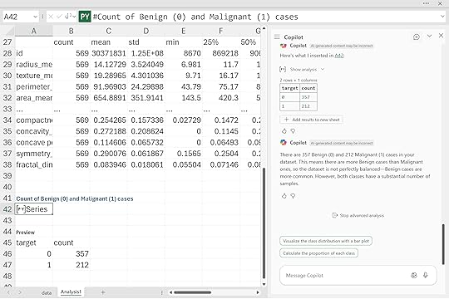
Task: Close the Copilot pane
Action: (x=441, y=36)
